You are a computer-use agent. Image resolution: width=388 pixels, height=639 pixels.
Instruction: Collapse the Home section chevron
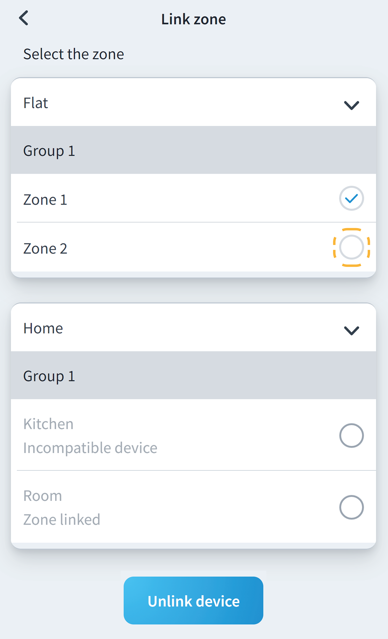(351, 330)
